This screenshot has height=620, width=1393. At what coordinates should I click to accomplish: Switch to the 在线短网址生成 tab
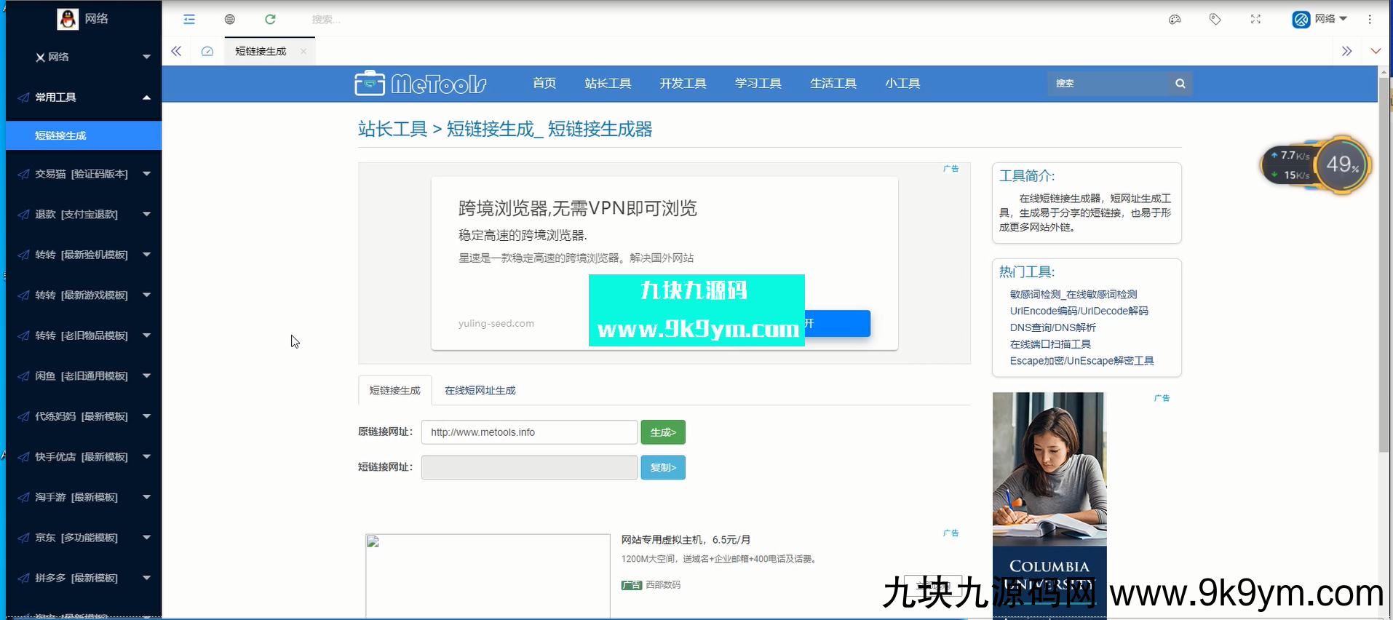tap(480, 391)
